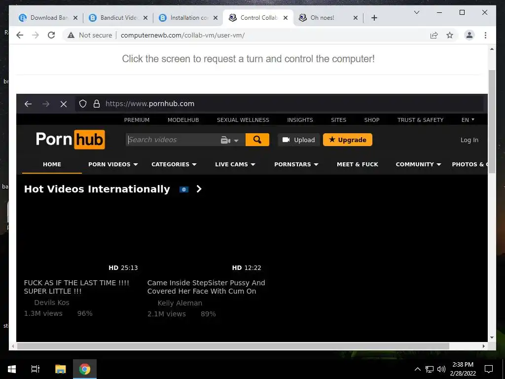Click the country flag beside Hot Videos
Screen dimensions: 505x379
184,189
